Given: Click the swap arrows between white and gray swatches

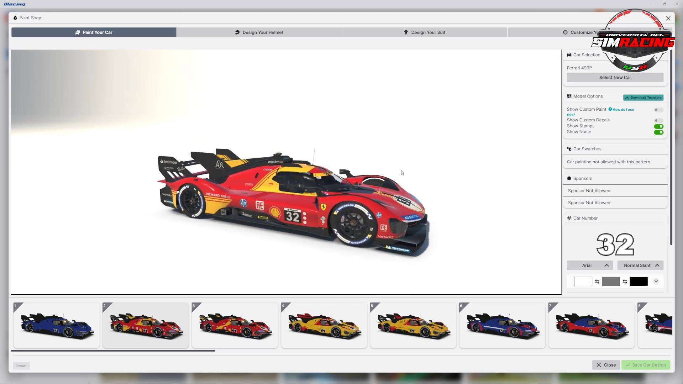Looking at the screenshot, I should pos(597,282).
